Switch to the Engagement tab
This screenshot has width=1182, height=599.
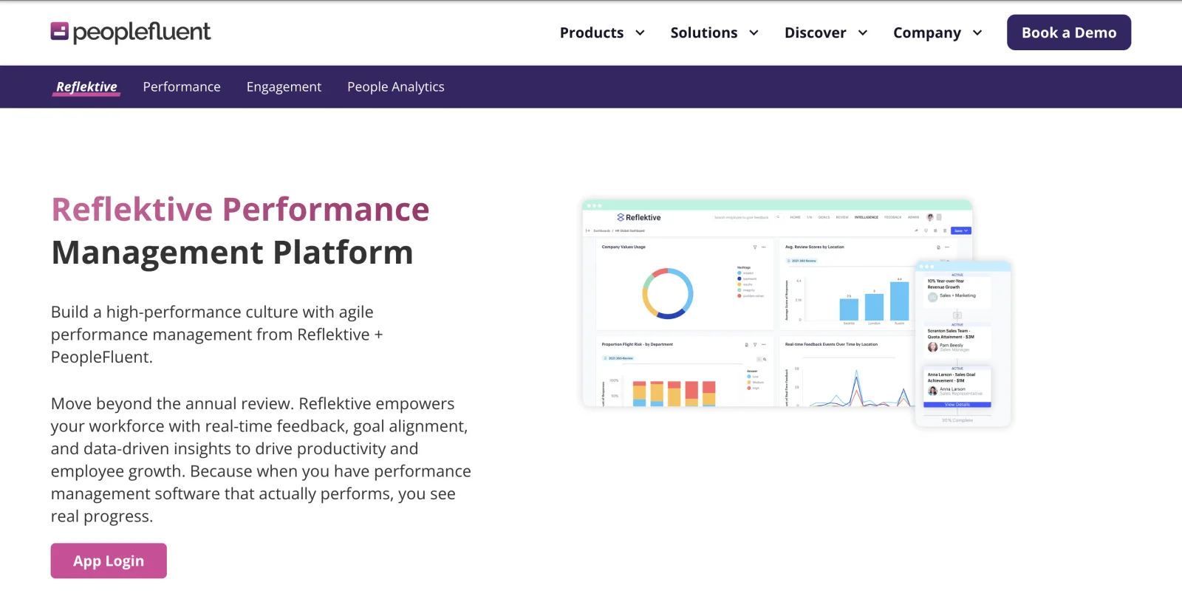284,87
